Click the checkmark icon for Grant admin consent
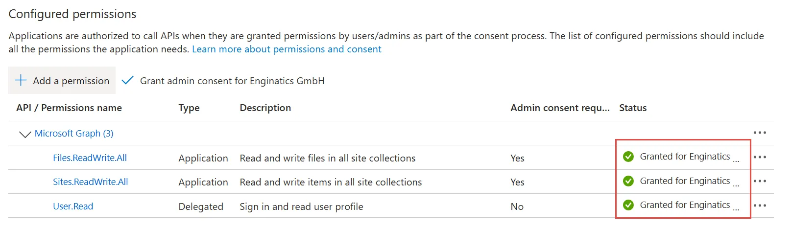The height and width of the screenshot is (229, 792). pos(127,80)
